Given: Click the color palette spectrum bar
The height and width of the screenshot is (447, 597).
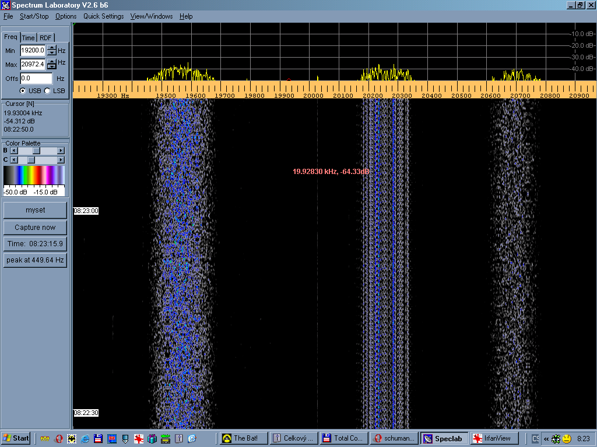Looking at the screenshot, I should tap(34, 175).
